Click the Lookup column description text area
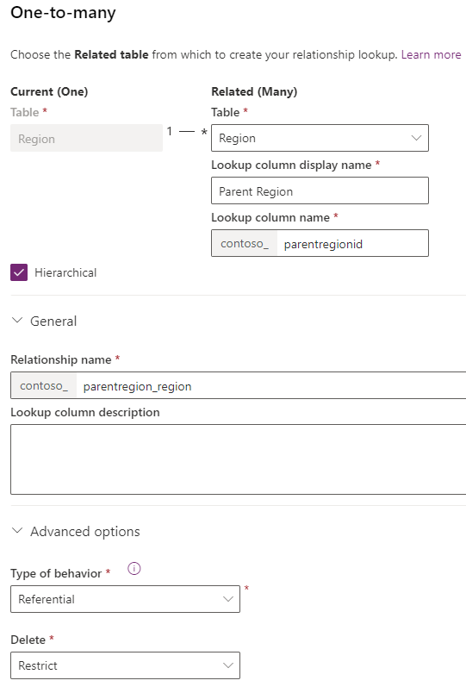This screenshot has width=466, height=693. [239, 459]
